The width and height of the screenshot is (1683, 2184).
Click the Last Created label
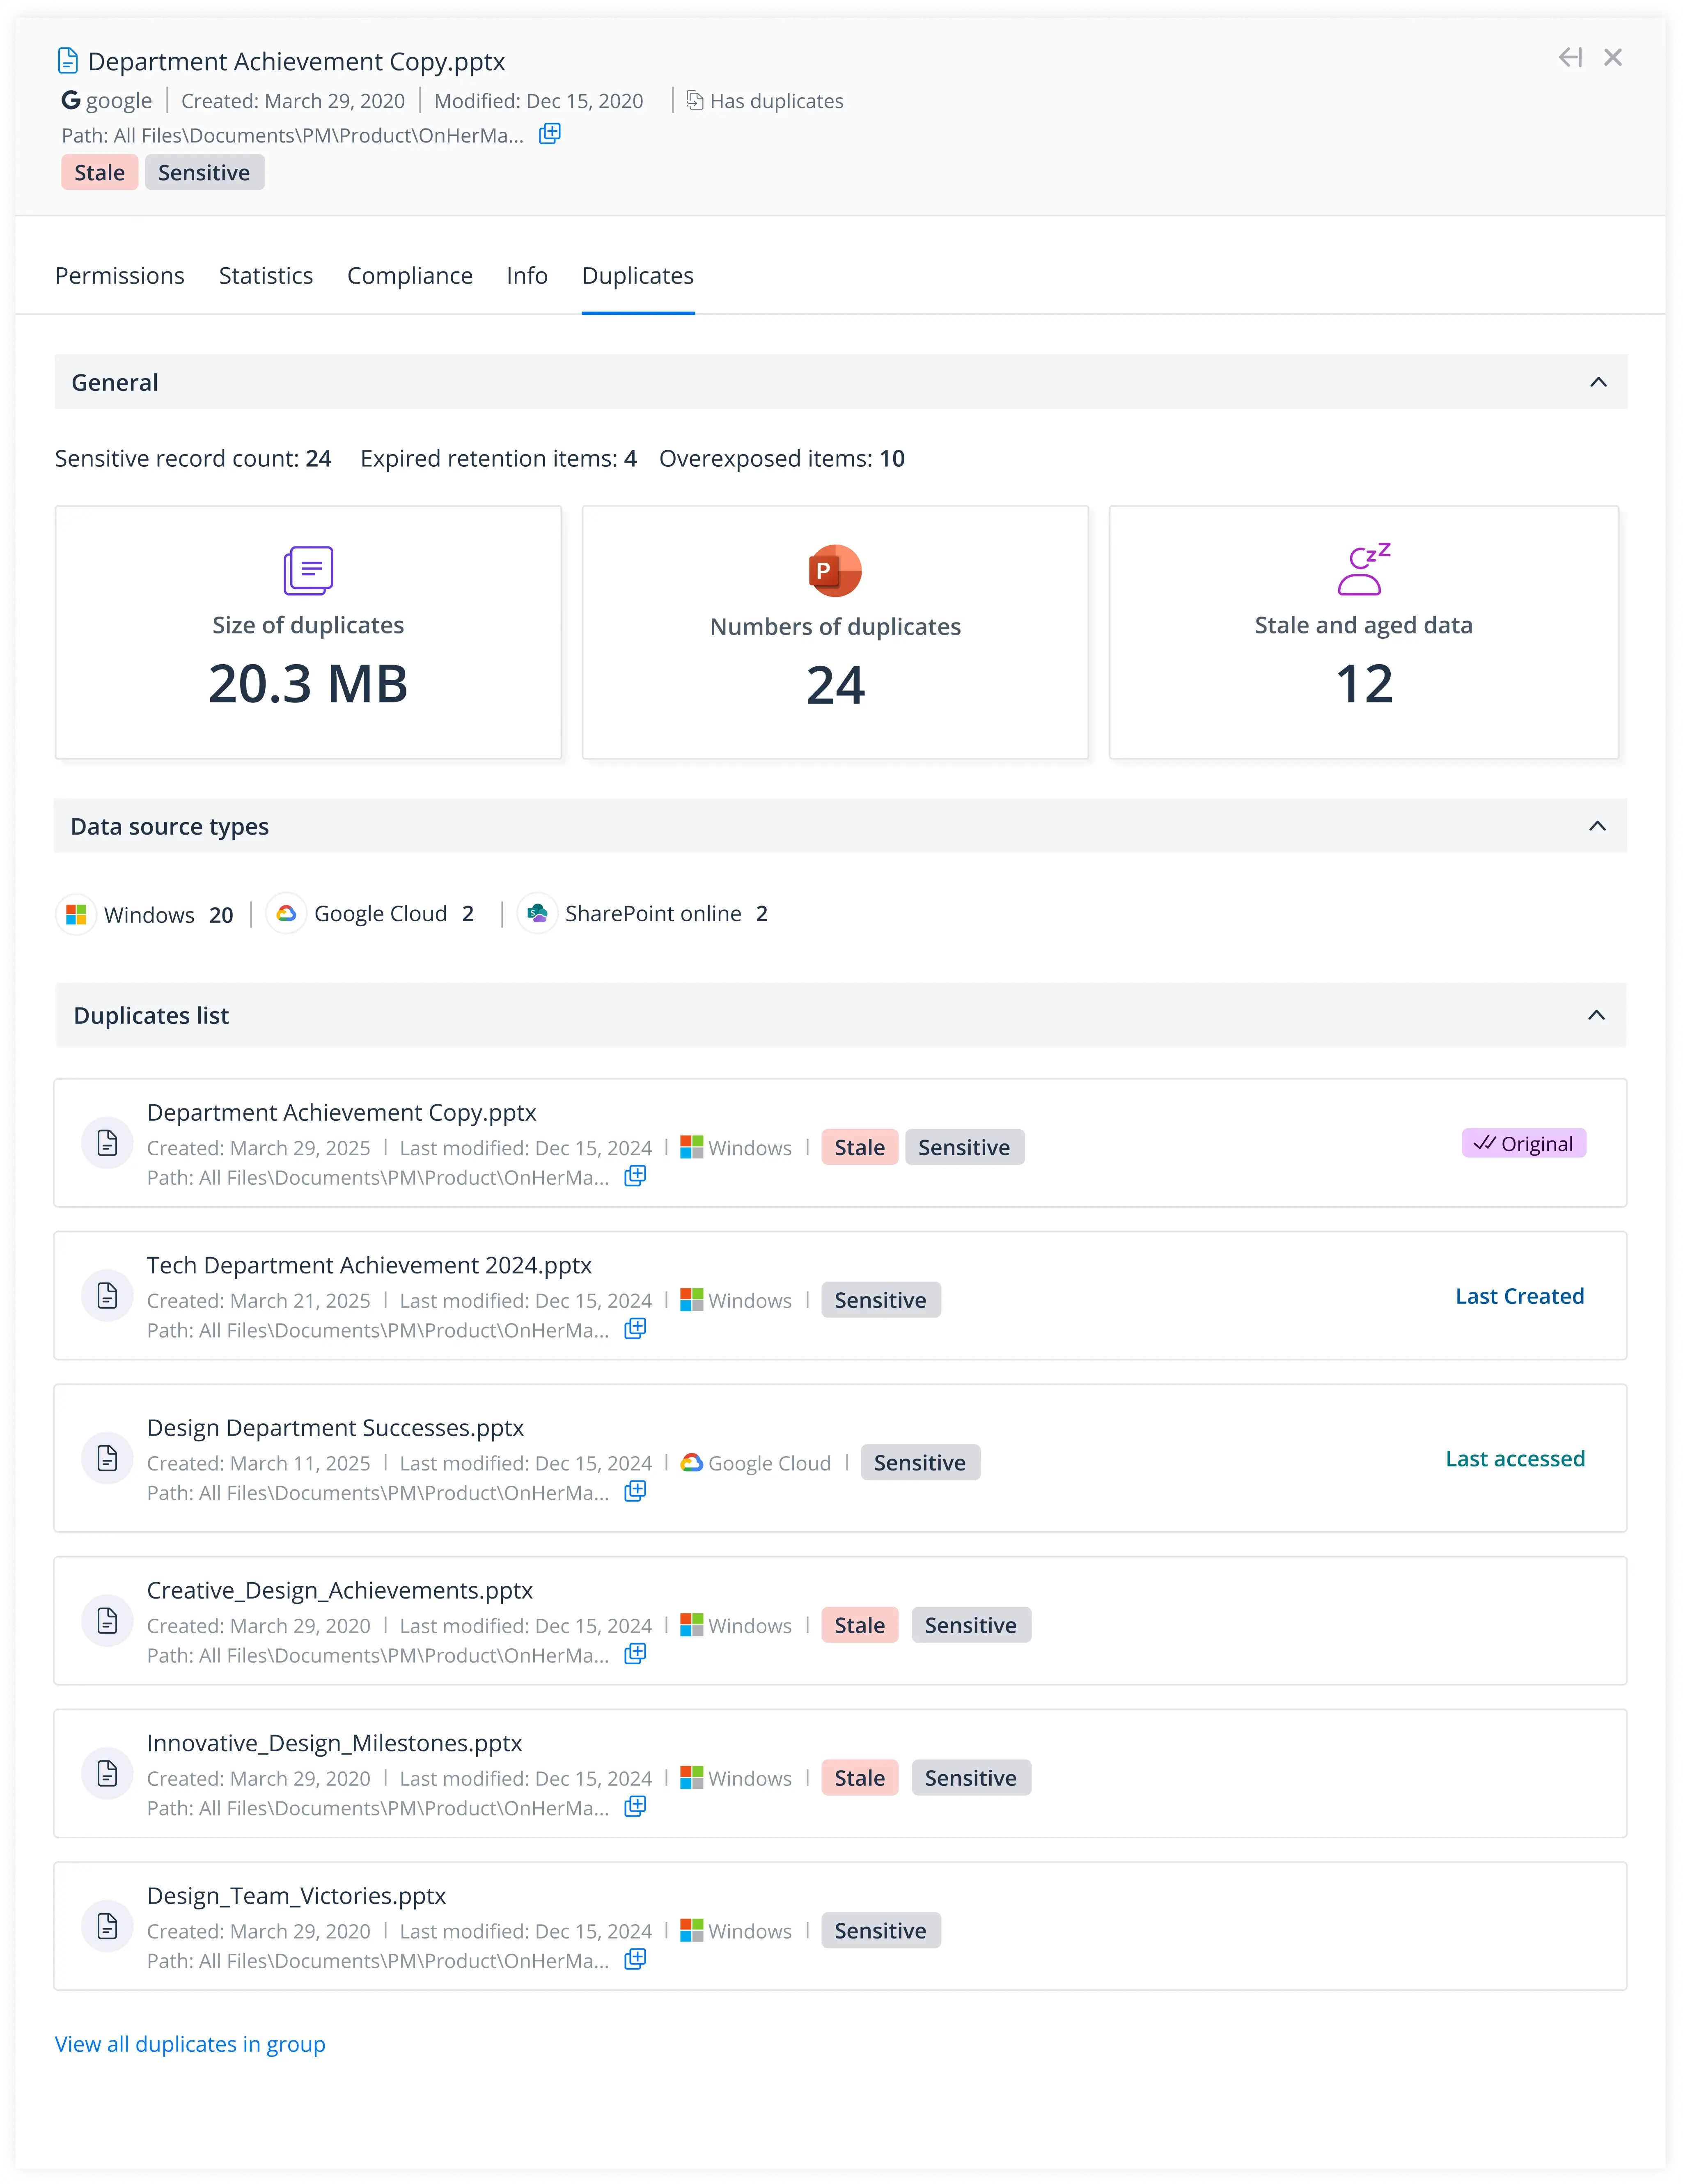pos(1520,1296)
